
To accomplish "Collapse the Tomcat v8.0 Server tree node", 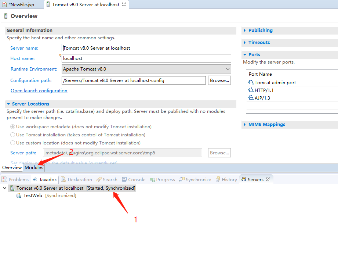I will (4, 187).
